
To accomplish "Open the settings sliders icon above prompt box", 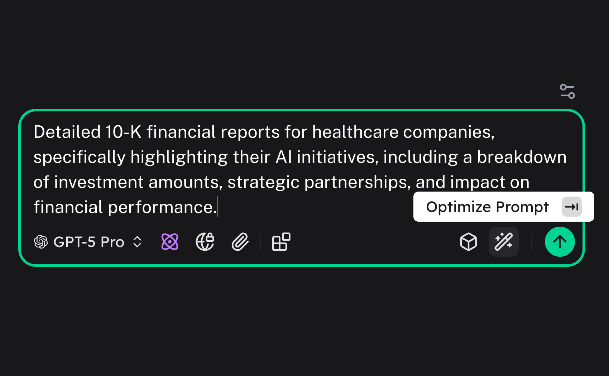I will point(567,91).
